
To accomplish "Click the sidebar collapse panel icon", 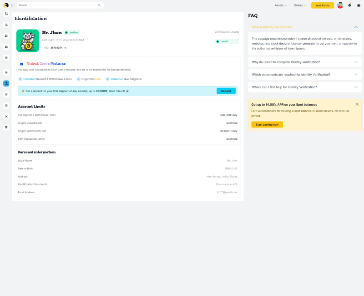I will click(13, 5).
